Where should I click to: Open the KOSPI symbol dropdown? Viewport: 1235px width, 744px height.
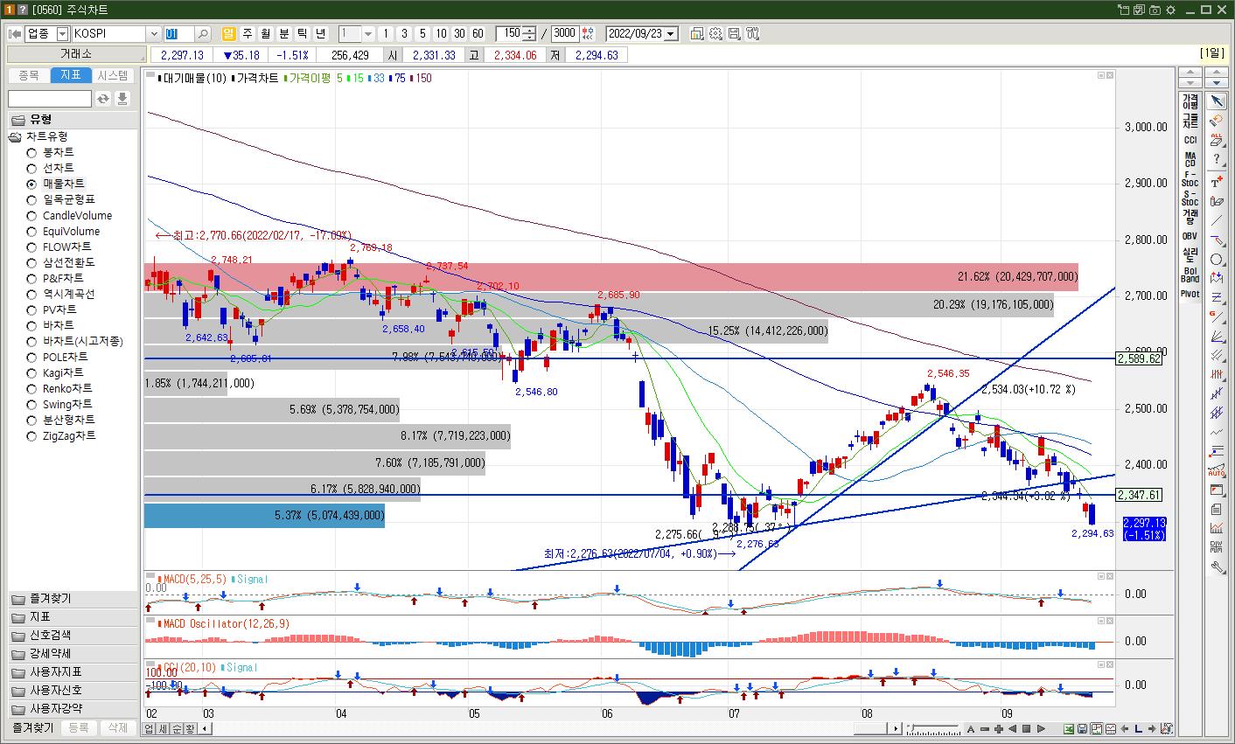click(154, 33)
